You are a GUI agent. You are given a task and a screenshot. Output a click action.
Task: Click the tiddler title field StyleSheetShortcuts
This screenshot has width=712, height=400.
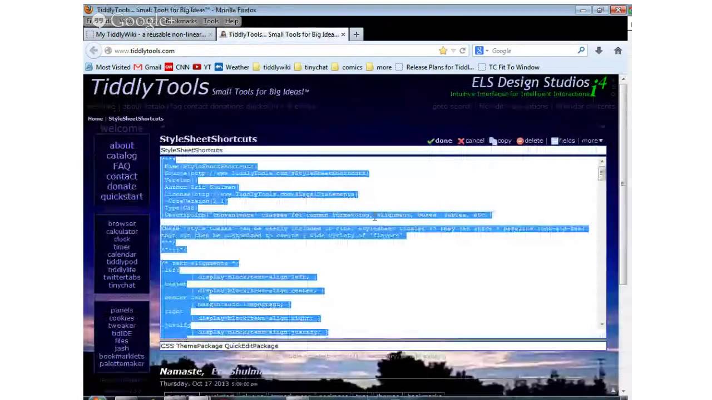point(383,150)
